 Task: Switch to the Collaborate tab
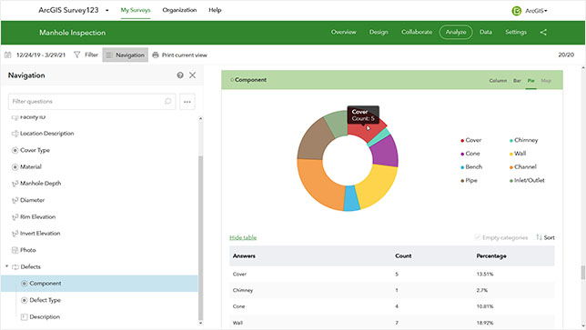point(417,32)
